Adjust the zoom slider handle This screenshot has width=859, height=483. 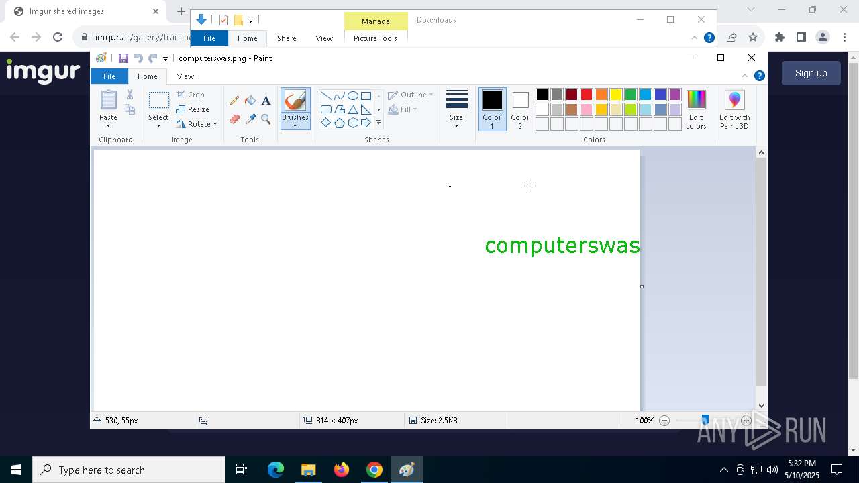point(705,420)
